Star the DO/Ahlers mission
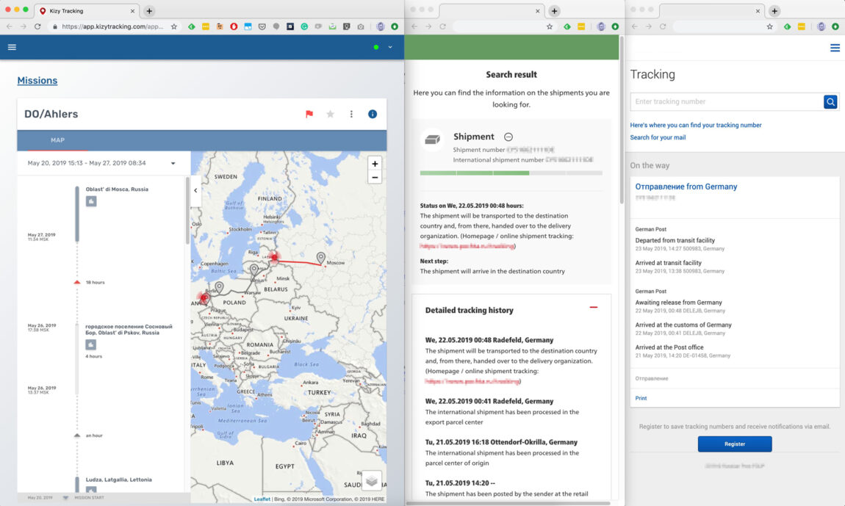The height and width of the screenshot is (506, 845). tap(331, 115)
